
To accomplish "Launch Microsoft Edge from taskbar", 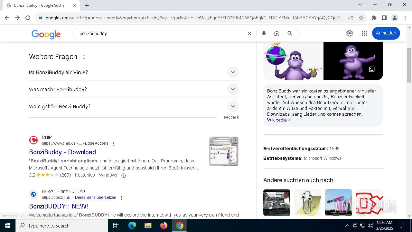I will pyautogui.click(x=132, y=226).
